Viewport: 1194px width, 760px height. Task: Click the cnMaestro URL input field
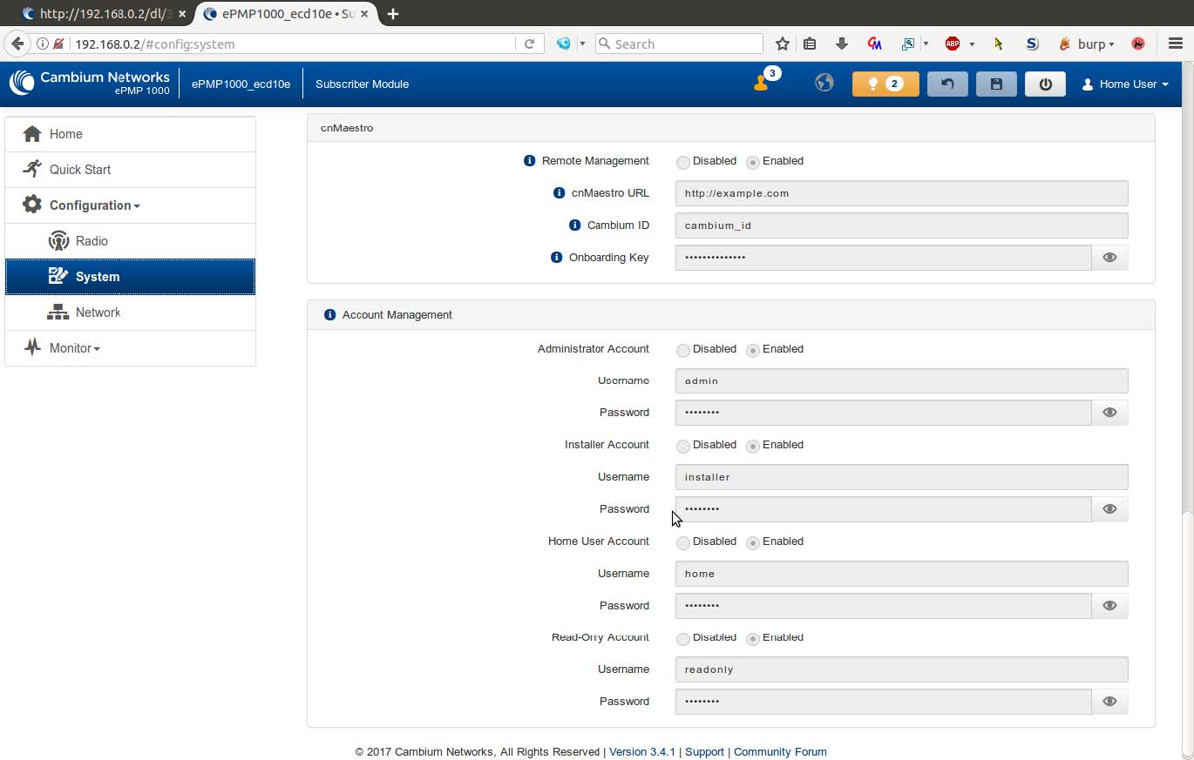point(901,193)
